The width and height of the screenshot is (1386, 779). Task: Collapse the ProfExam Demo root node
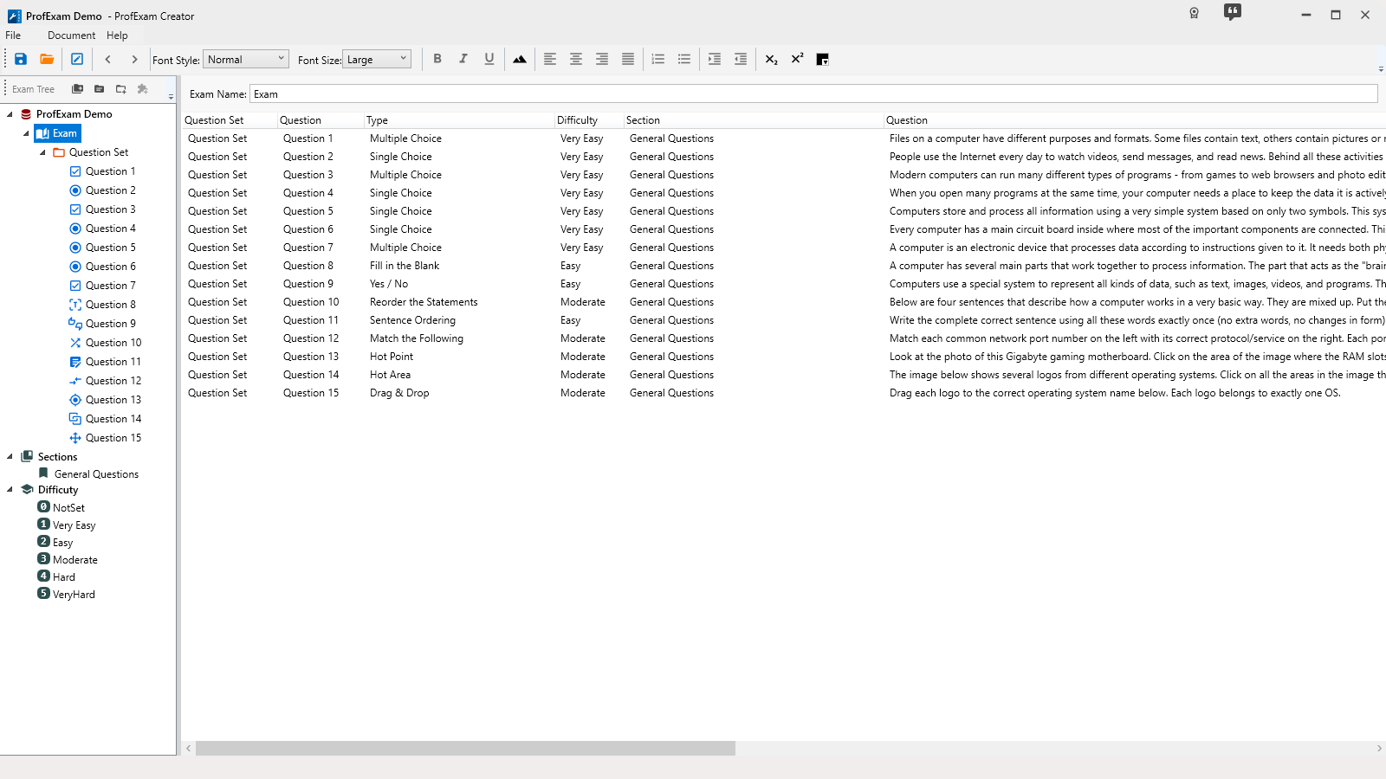10,114
